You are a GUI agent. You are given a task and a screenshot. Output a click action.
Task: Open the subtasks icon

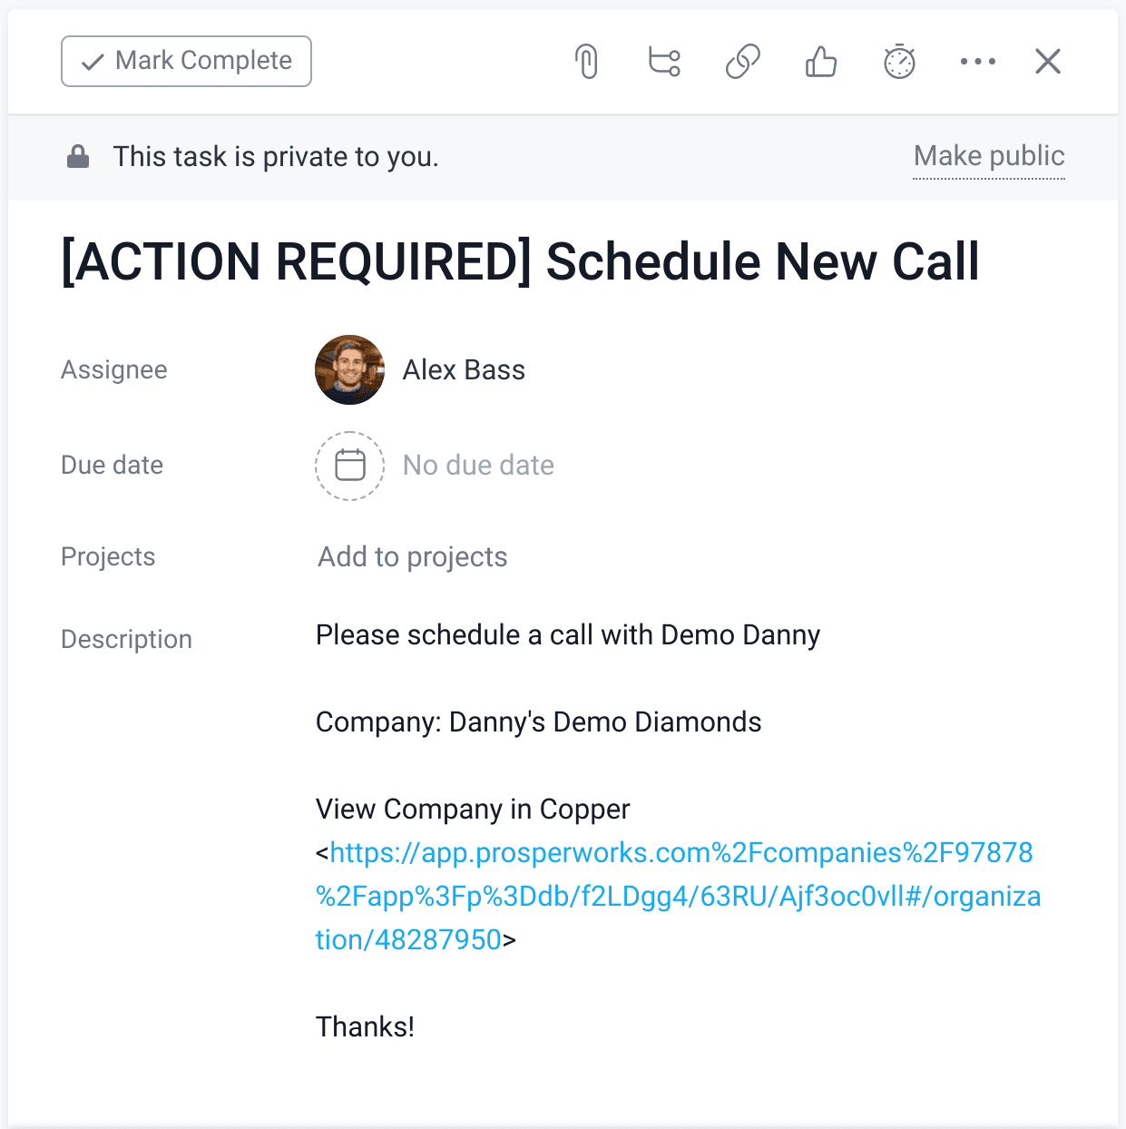[664, 62]
